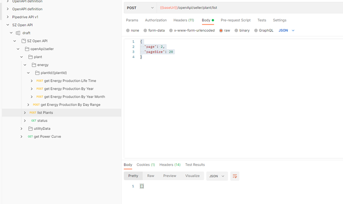Viewport: 343px width, 204px height.
Task: Expand the list Plants request
Action: [25, 113]
